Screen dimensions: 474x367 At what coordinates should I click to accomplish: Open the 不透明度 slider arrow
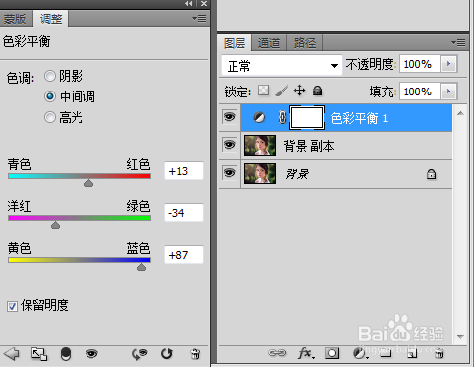pos(448,64)
